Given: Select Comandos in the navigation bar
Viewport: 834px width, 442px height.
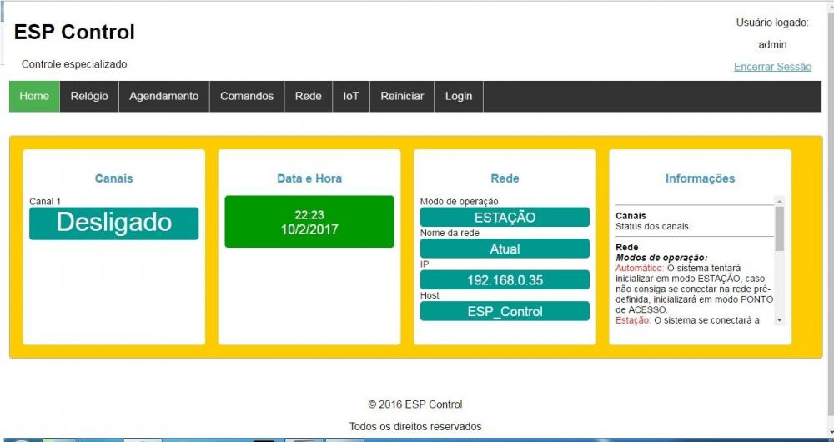Looking at the screenshot, I should [246, 96].
